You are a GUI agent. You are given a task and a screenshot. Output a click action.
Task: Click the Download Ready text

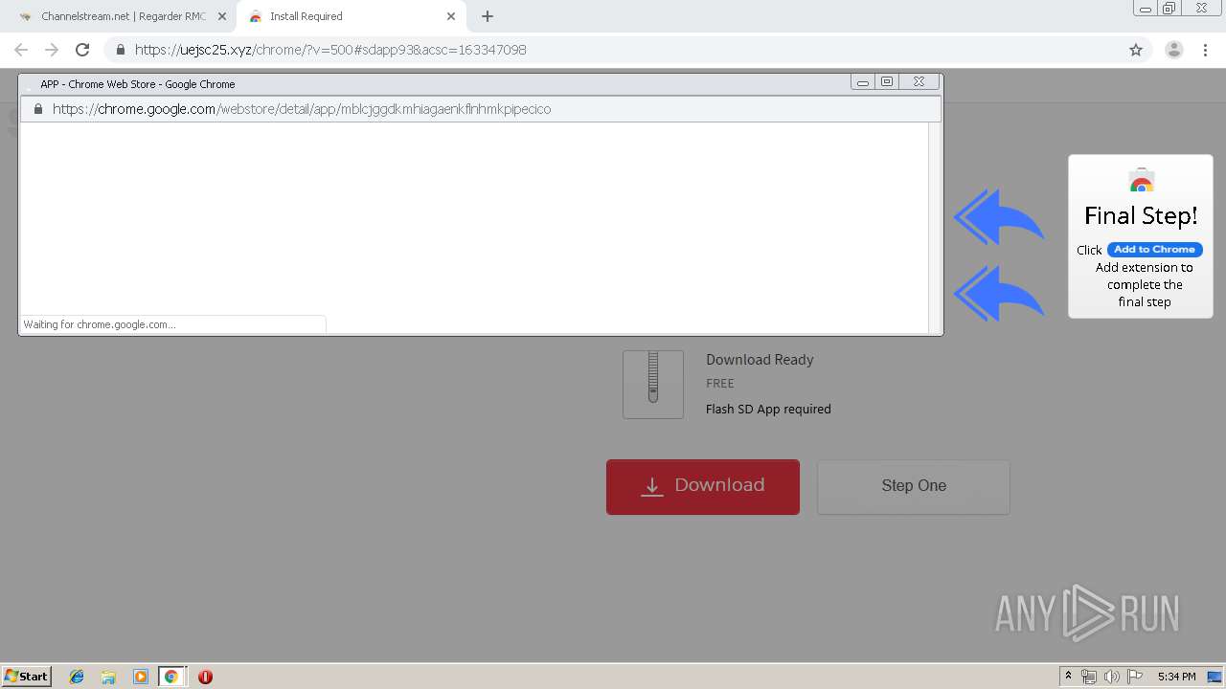(x=760, y=360)
